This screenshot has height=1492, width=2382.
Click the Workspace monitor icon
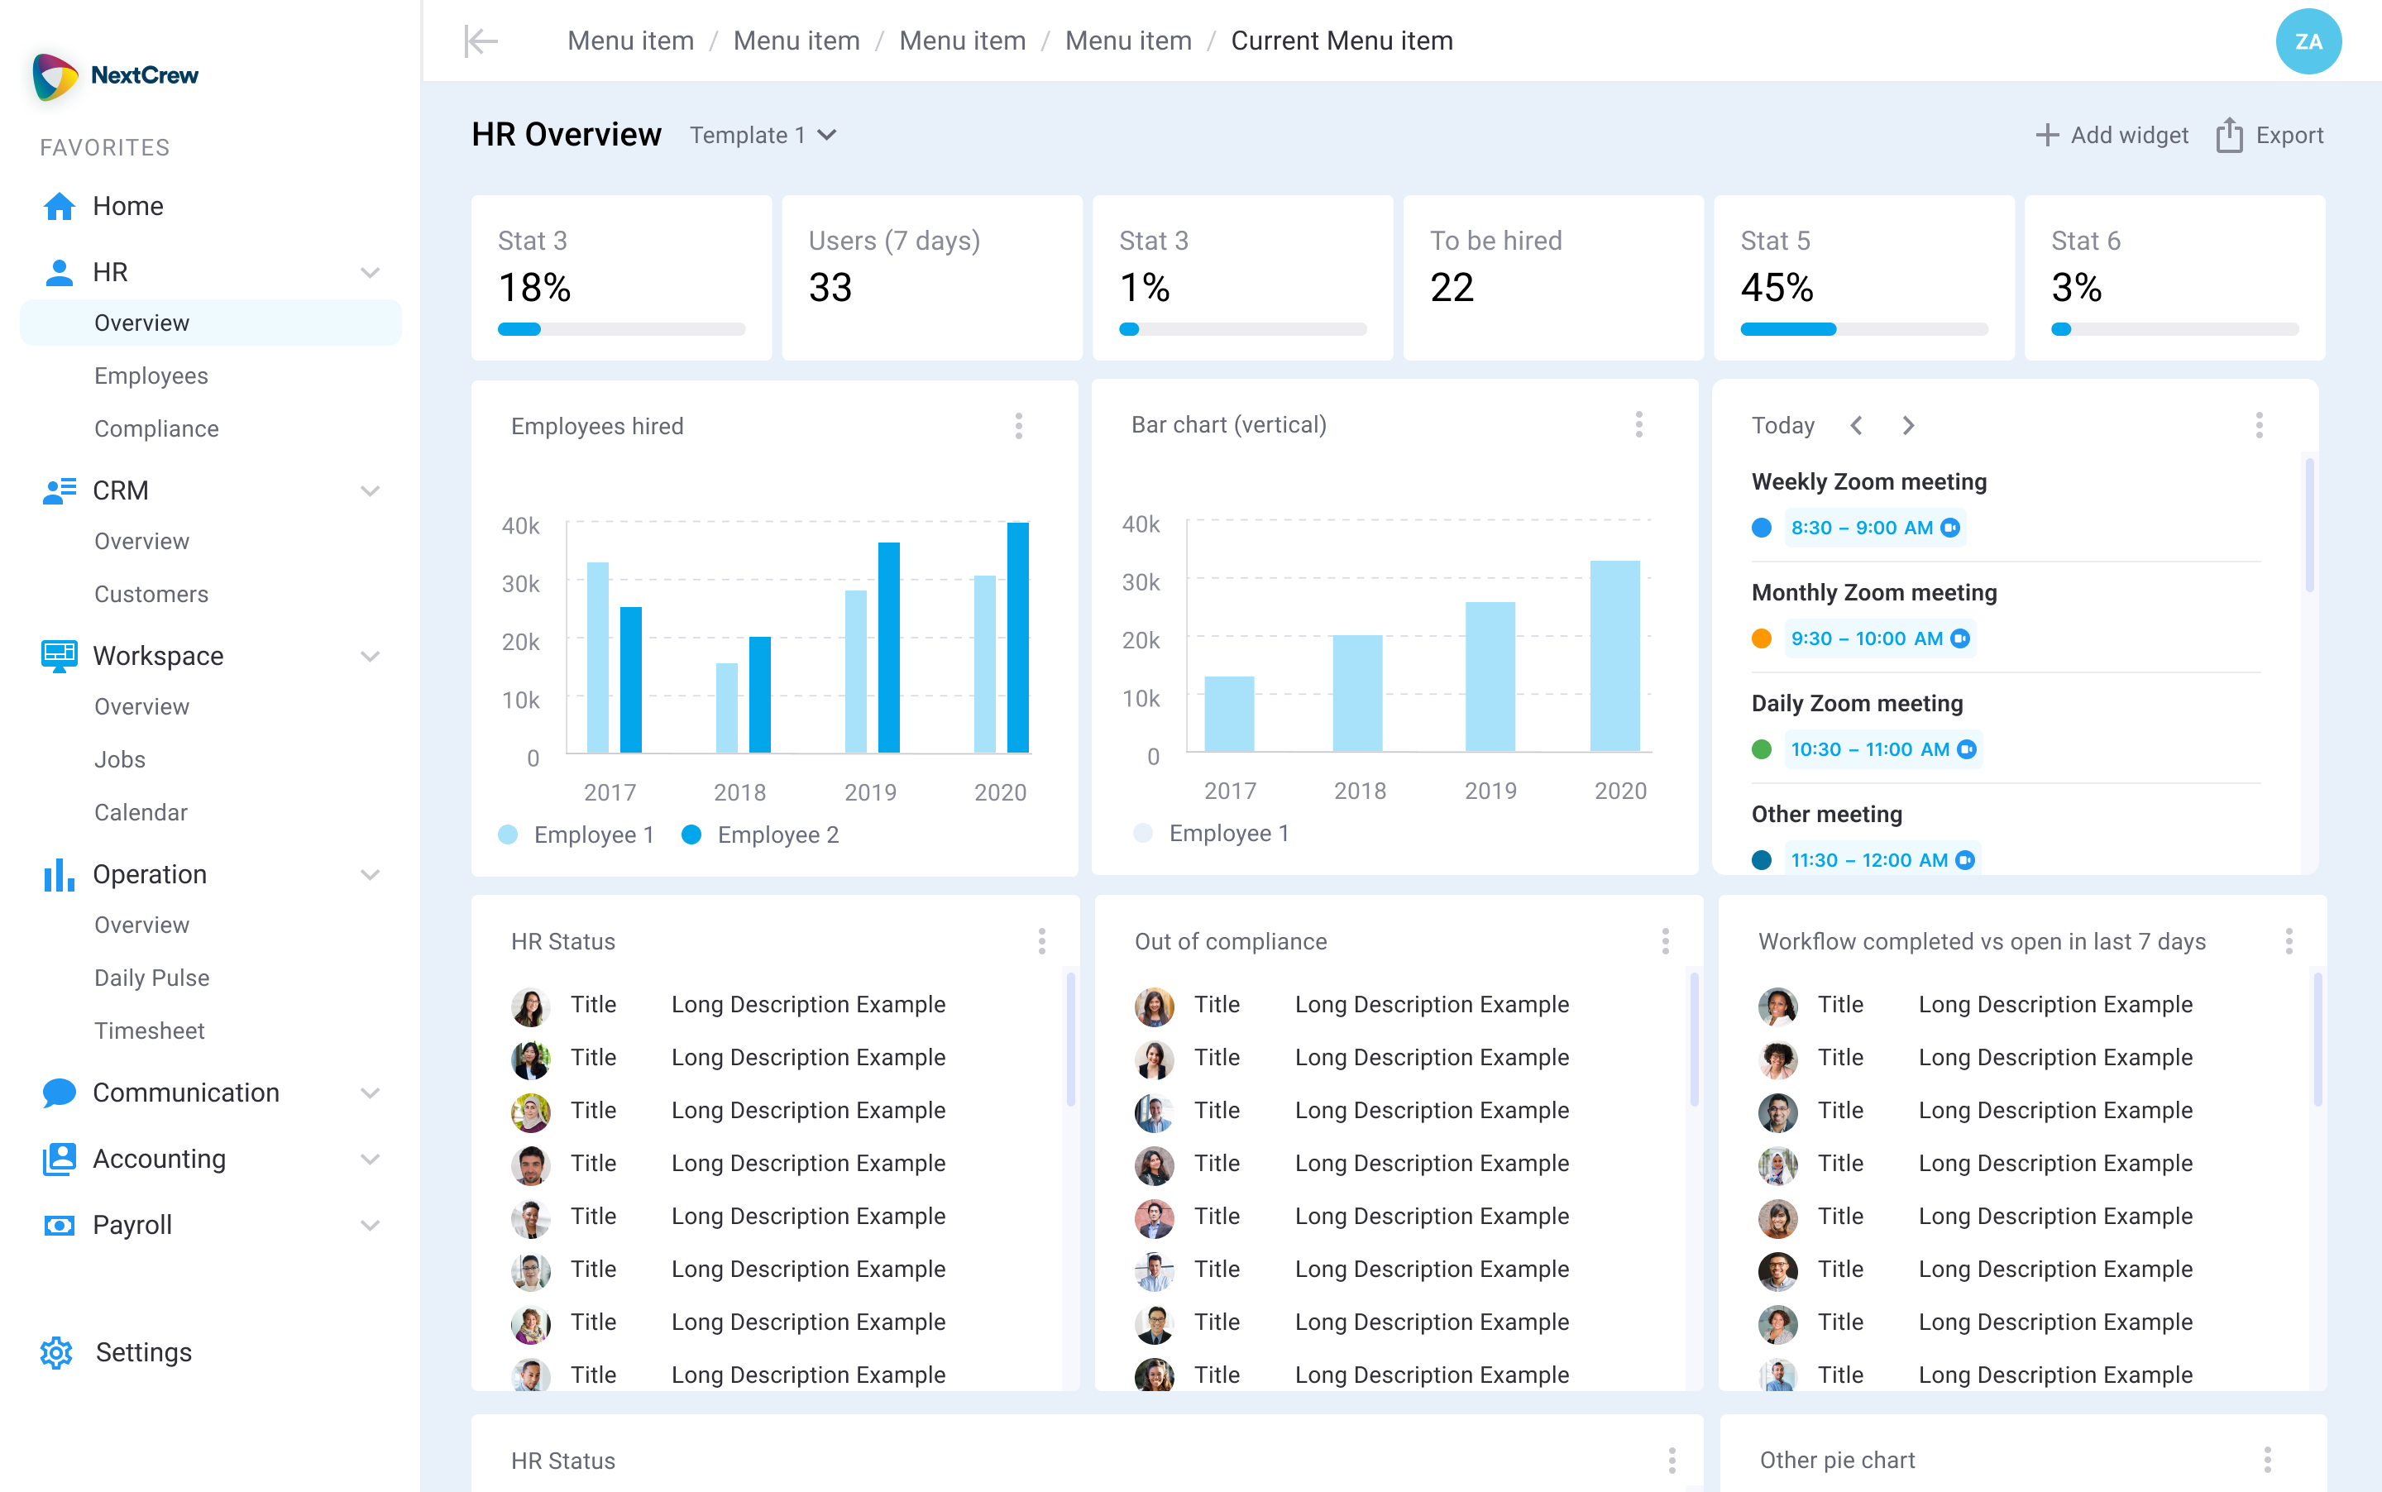60,656
